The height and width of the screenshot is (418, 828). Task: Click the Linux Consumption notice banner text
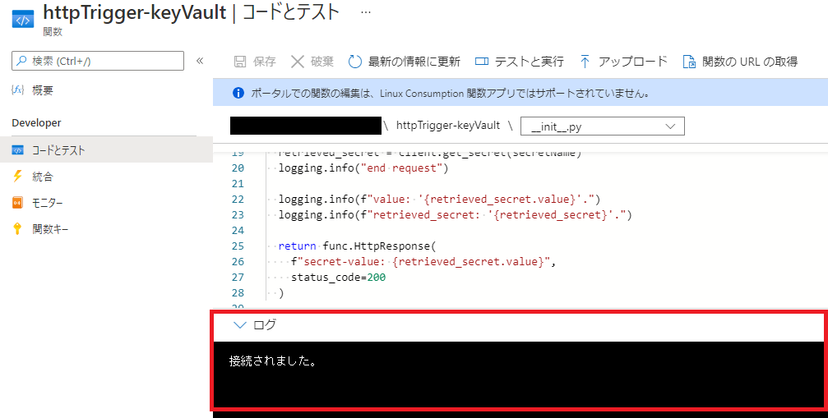450,94
